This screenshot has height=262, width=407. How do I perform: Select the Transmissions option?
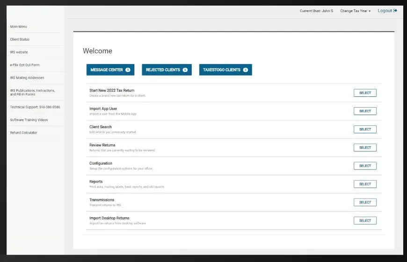(365, 202)
